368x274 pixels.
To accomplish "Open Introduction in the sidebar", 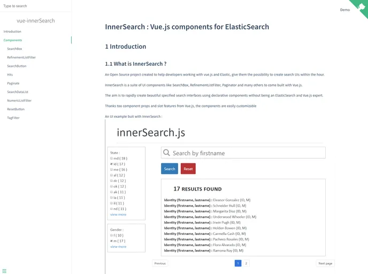I will point(12,32).
